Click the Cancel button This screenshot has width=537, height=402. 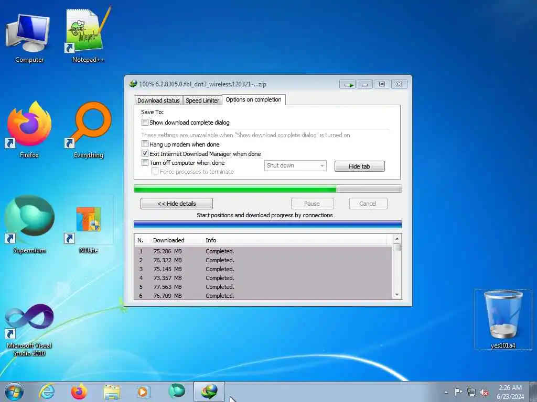point(368,204)
